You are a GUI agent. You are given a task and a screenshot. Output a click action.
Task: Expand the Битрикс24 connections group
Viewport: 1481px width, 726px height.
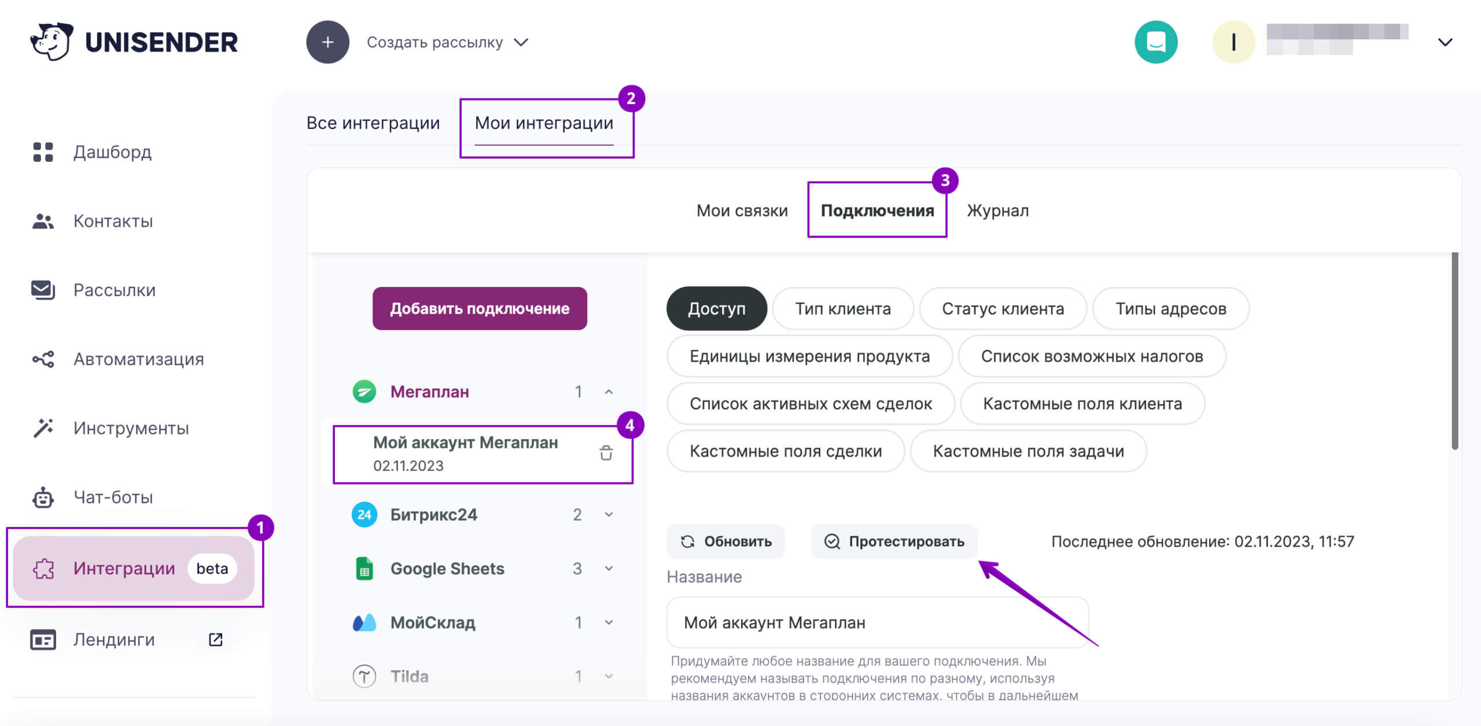609,514
